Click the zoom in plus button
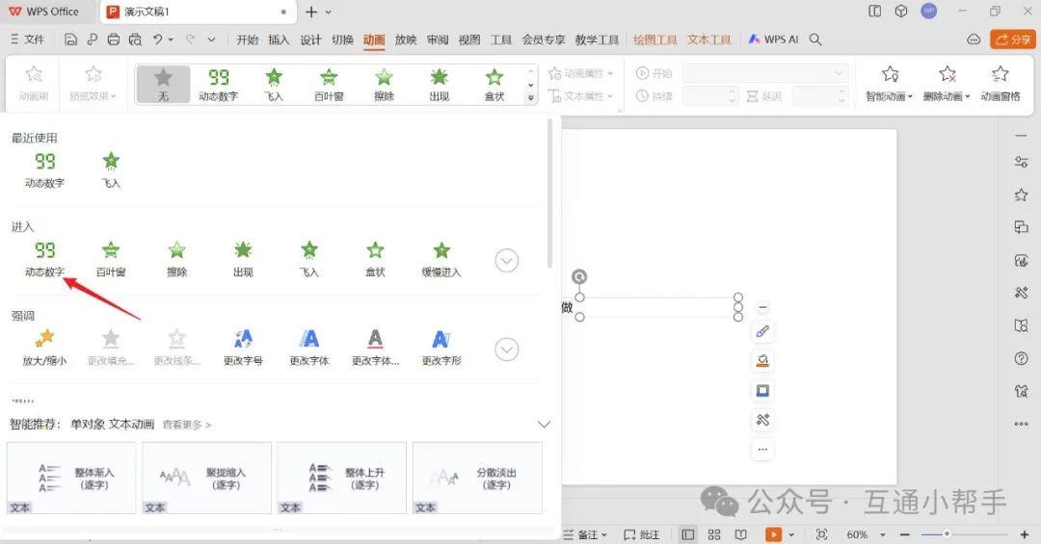Image resolution: width=1041 pixels, height=544 pixels. [1025, 534]
